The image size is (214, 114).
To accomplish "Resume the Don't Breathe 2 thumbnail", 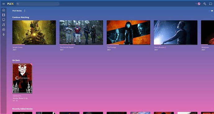I will (176, 32).
